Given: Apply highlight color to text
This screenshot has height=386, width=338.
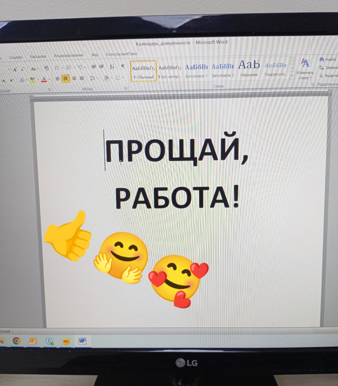Looking at the screenshot, I should [x=32, y=79].
